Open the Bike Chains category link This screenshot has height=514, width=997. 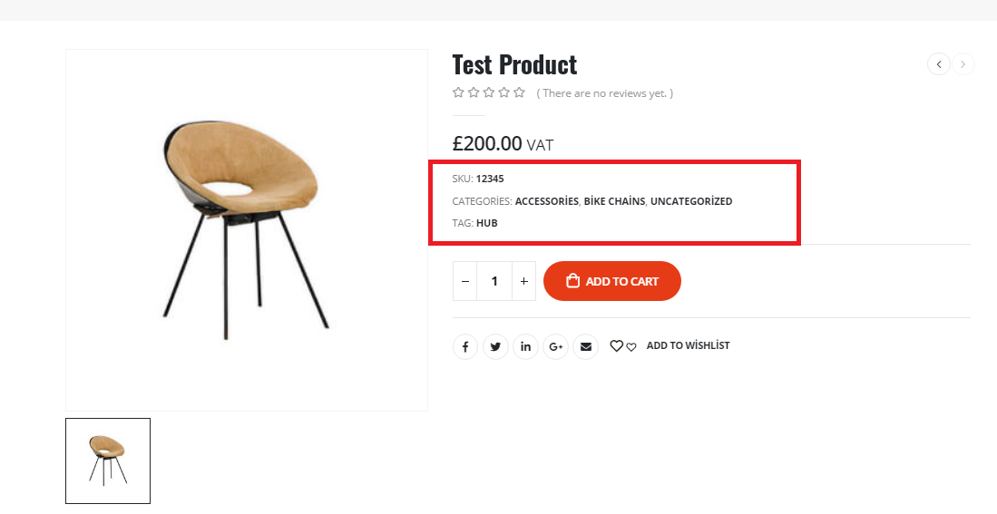pyautogui.click(x=614, y=201)
